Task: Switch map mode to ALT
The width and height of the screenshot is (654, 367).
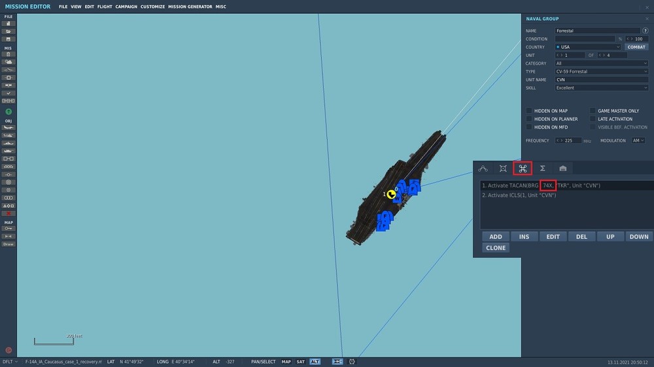Action: (x=315, y=362)
